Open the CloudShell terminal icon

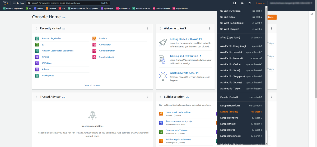point(234,3)
